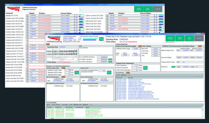Open Help for Signalling Supply Voltages
209x123 pixels.
[63, 68]
